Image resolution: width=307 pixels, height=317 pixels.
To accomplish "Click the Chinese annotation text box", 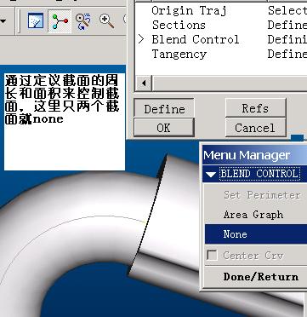I will pyautogui.click(x=65, y=122).
